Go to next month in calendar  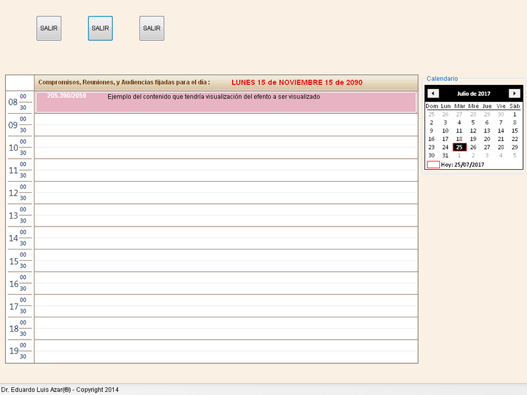point(514,93)
